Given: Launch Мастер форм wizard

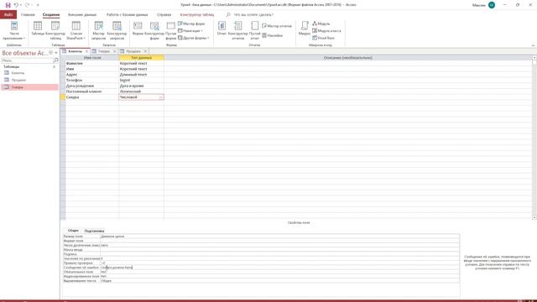Looking at the screenshot, I should 191,23.
